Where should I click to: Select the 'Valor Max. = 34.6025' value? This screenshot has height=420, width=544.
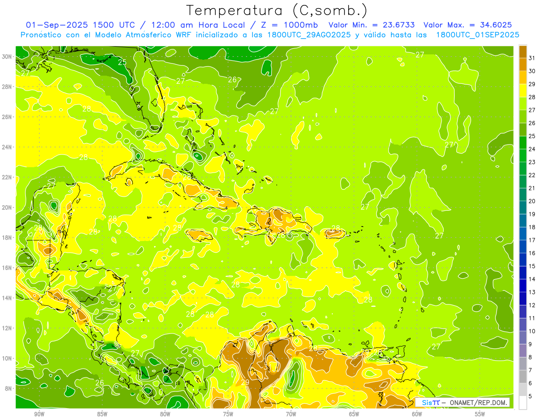[x=468, y=25]
